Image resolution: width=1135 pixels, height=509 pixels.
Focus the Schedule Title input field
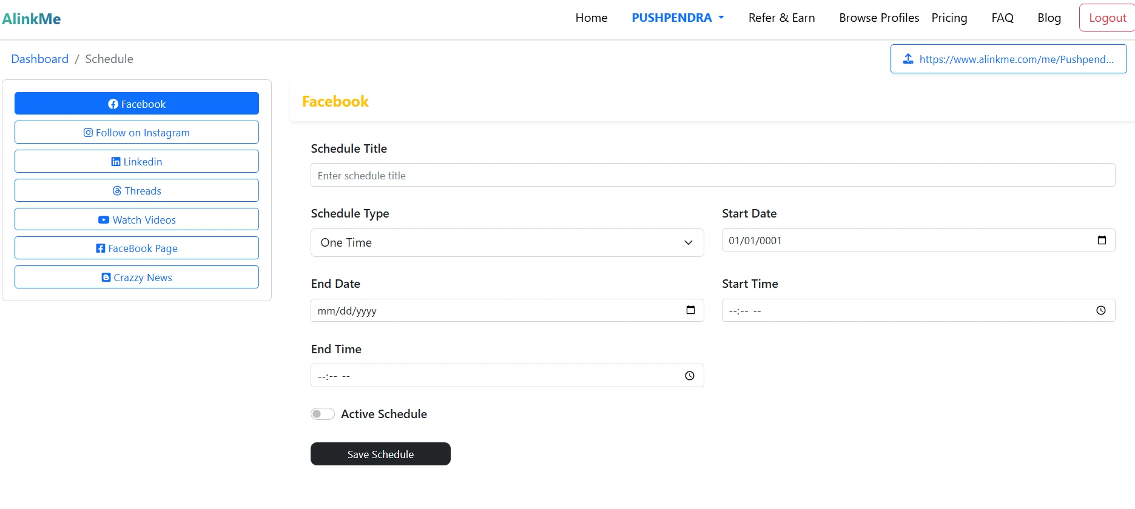[x=713, y=175]
